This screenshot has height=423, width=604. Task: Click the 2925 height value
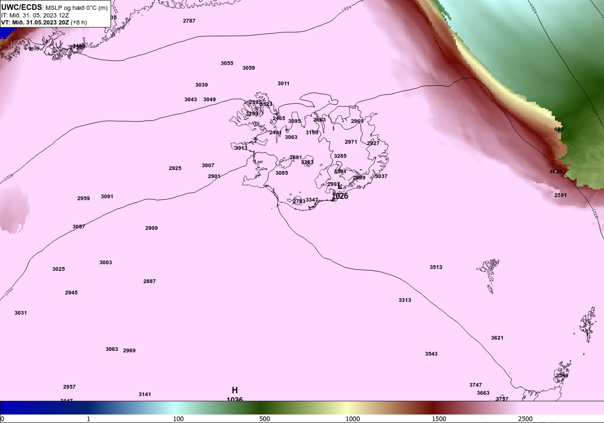175,168
